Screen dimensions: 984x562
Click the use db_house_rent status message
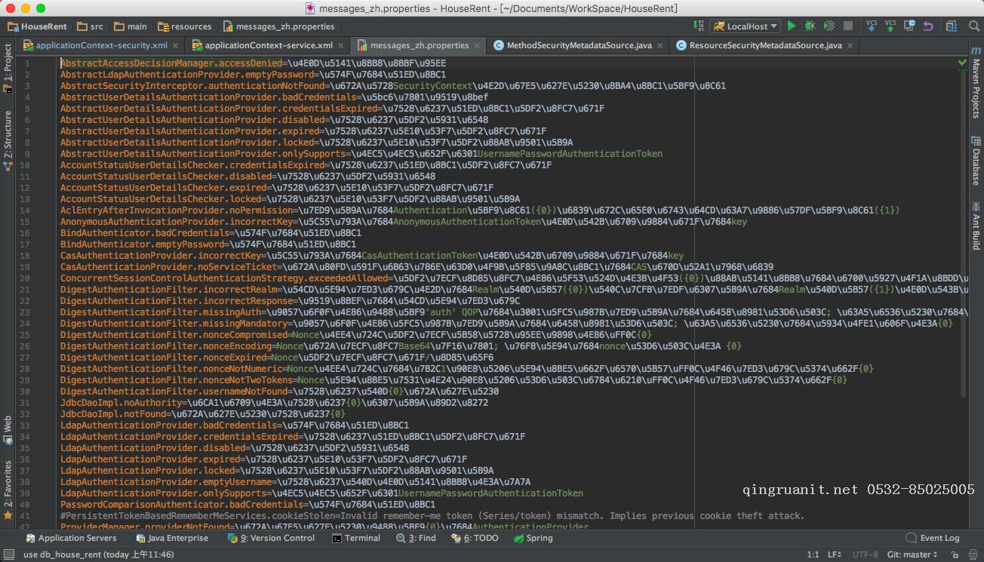click(99, 554)
